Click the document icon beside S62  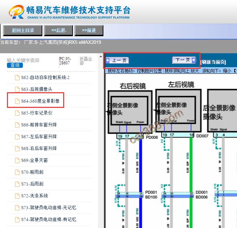pos(17,78)
